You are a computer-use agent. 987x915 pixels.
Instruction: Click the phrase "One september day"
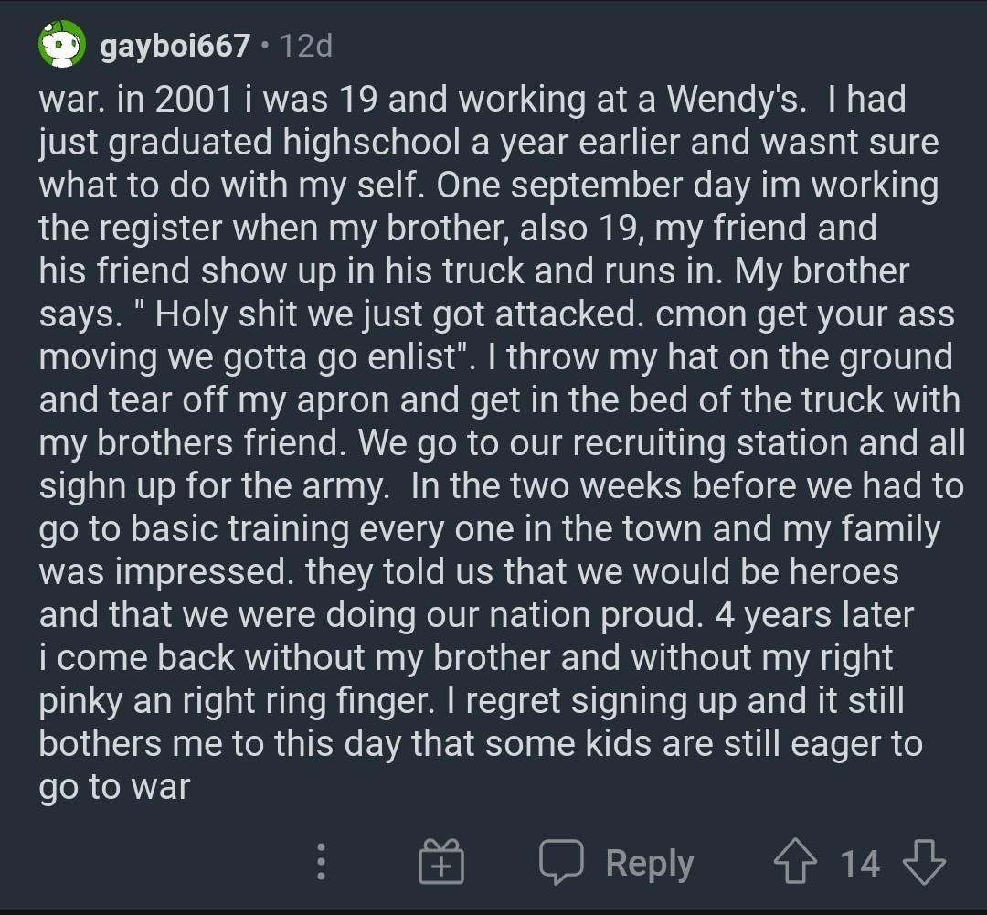[x=565, y=186]
